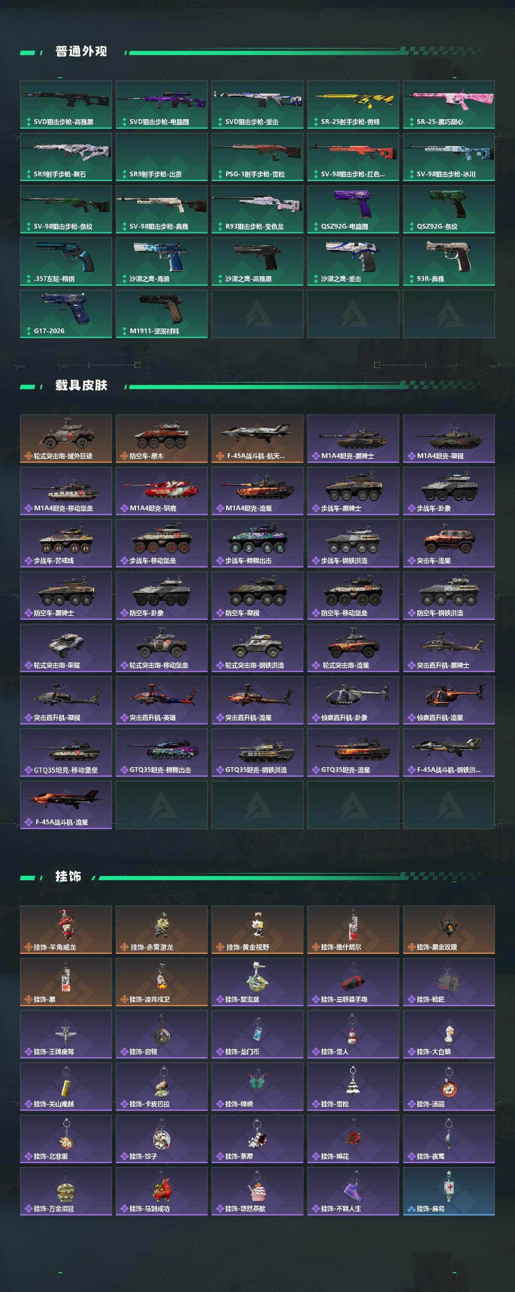Image resolution: width=515 pixels, height=1292 pixels.
Task: Choose the 挂饰-麻将 charm
Action: coord(449,1191)
